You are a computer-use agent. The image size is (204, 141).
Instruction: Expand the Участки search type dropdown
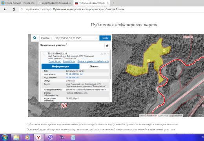(x=46, y=38)
